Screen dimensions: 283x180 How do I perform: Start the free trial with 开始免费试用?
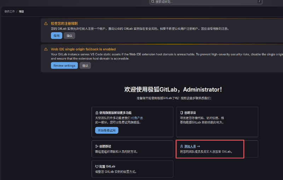(x=107, y=130)
